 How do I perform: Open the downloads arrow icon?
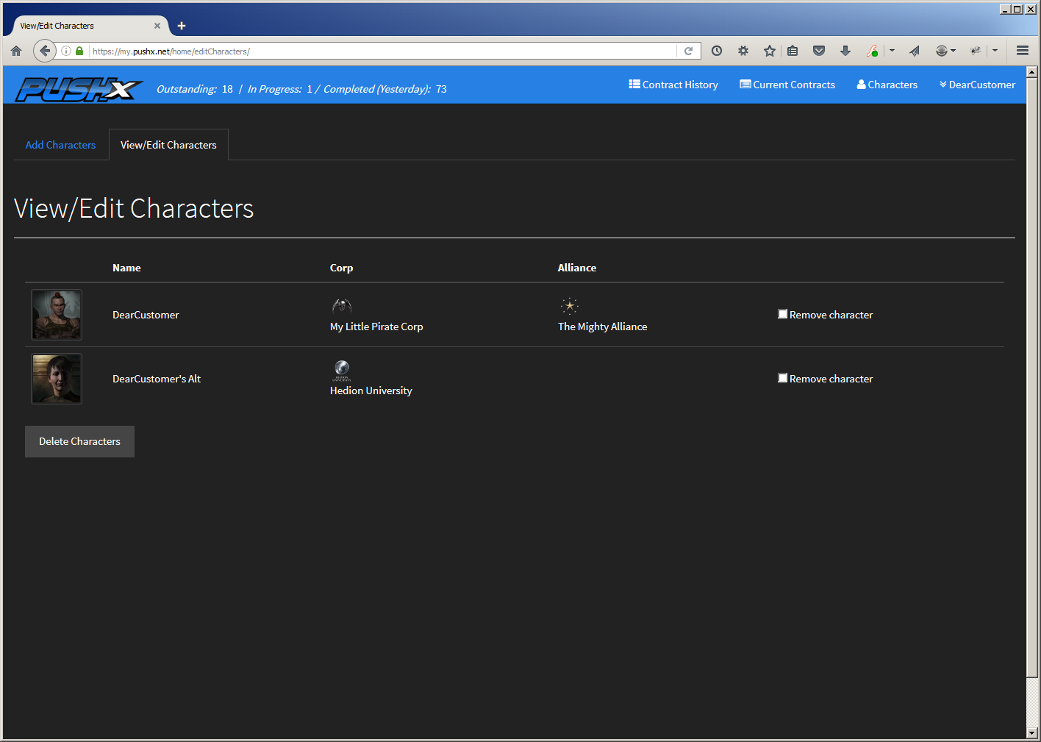coord(845,51)
